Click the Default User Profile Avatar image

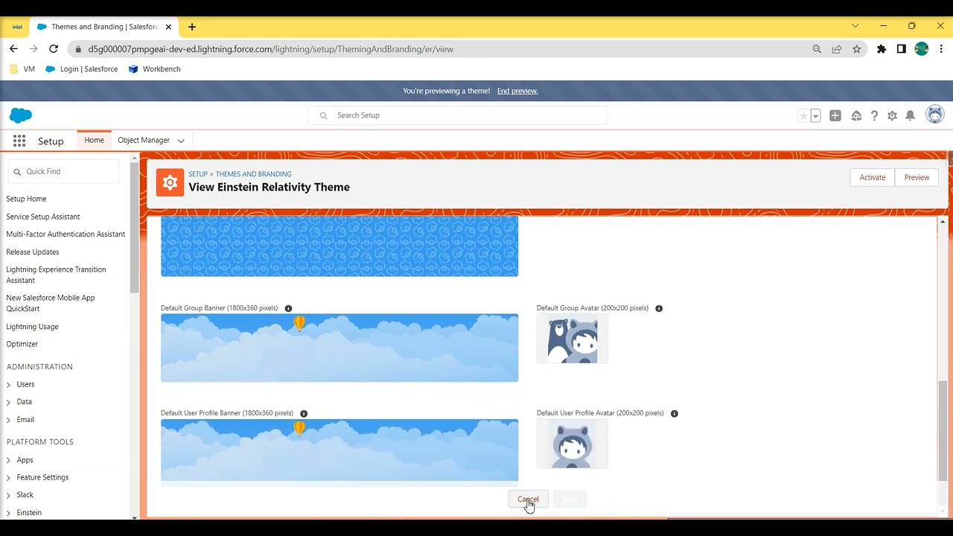pos(573,444)
